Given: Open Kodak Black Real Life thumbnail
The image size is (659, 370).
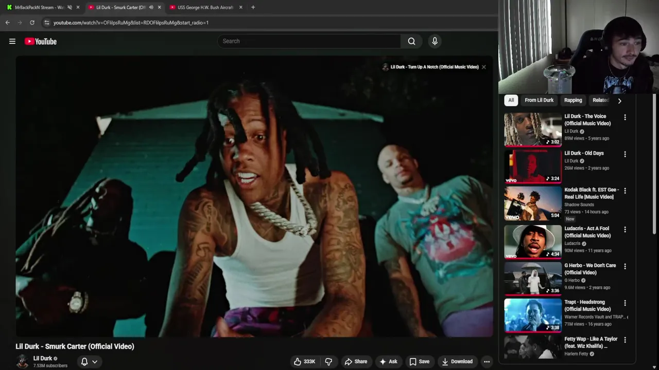Looking at the screenshot, I should tap(533, 203).
